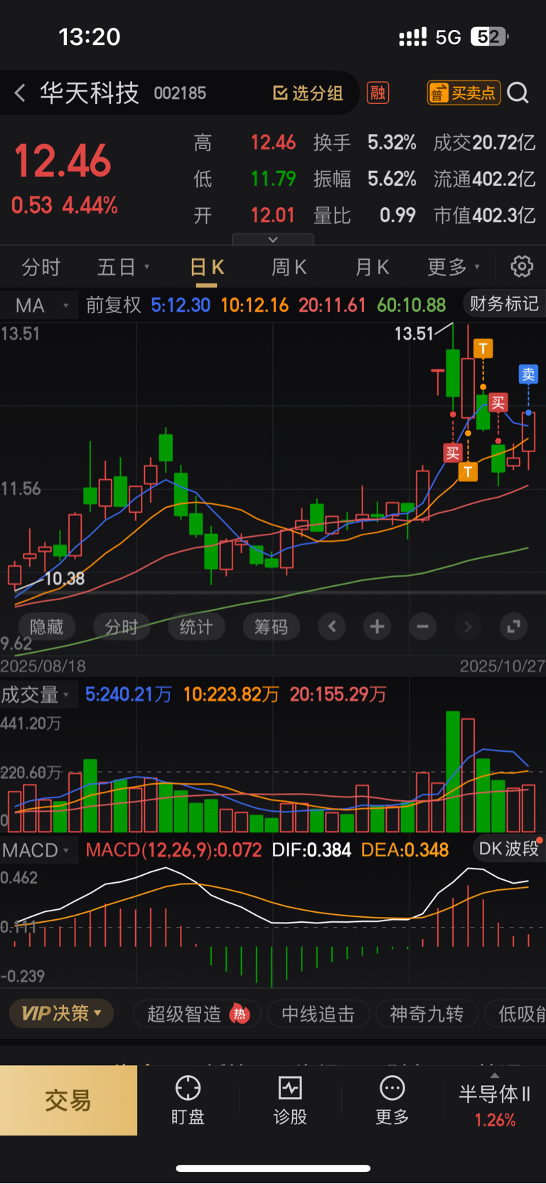Tap the 成交20.72亿 value
Viewport: 546px width, 1184px height.
click(484, 142)
